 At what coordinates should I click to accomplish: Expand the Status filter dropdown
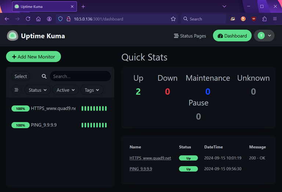point(38,90)
